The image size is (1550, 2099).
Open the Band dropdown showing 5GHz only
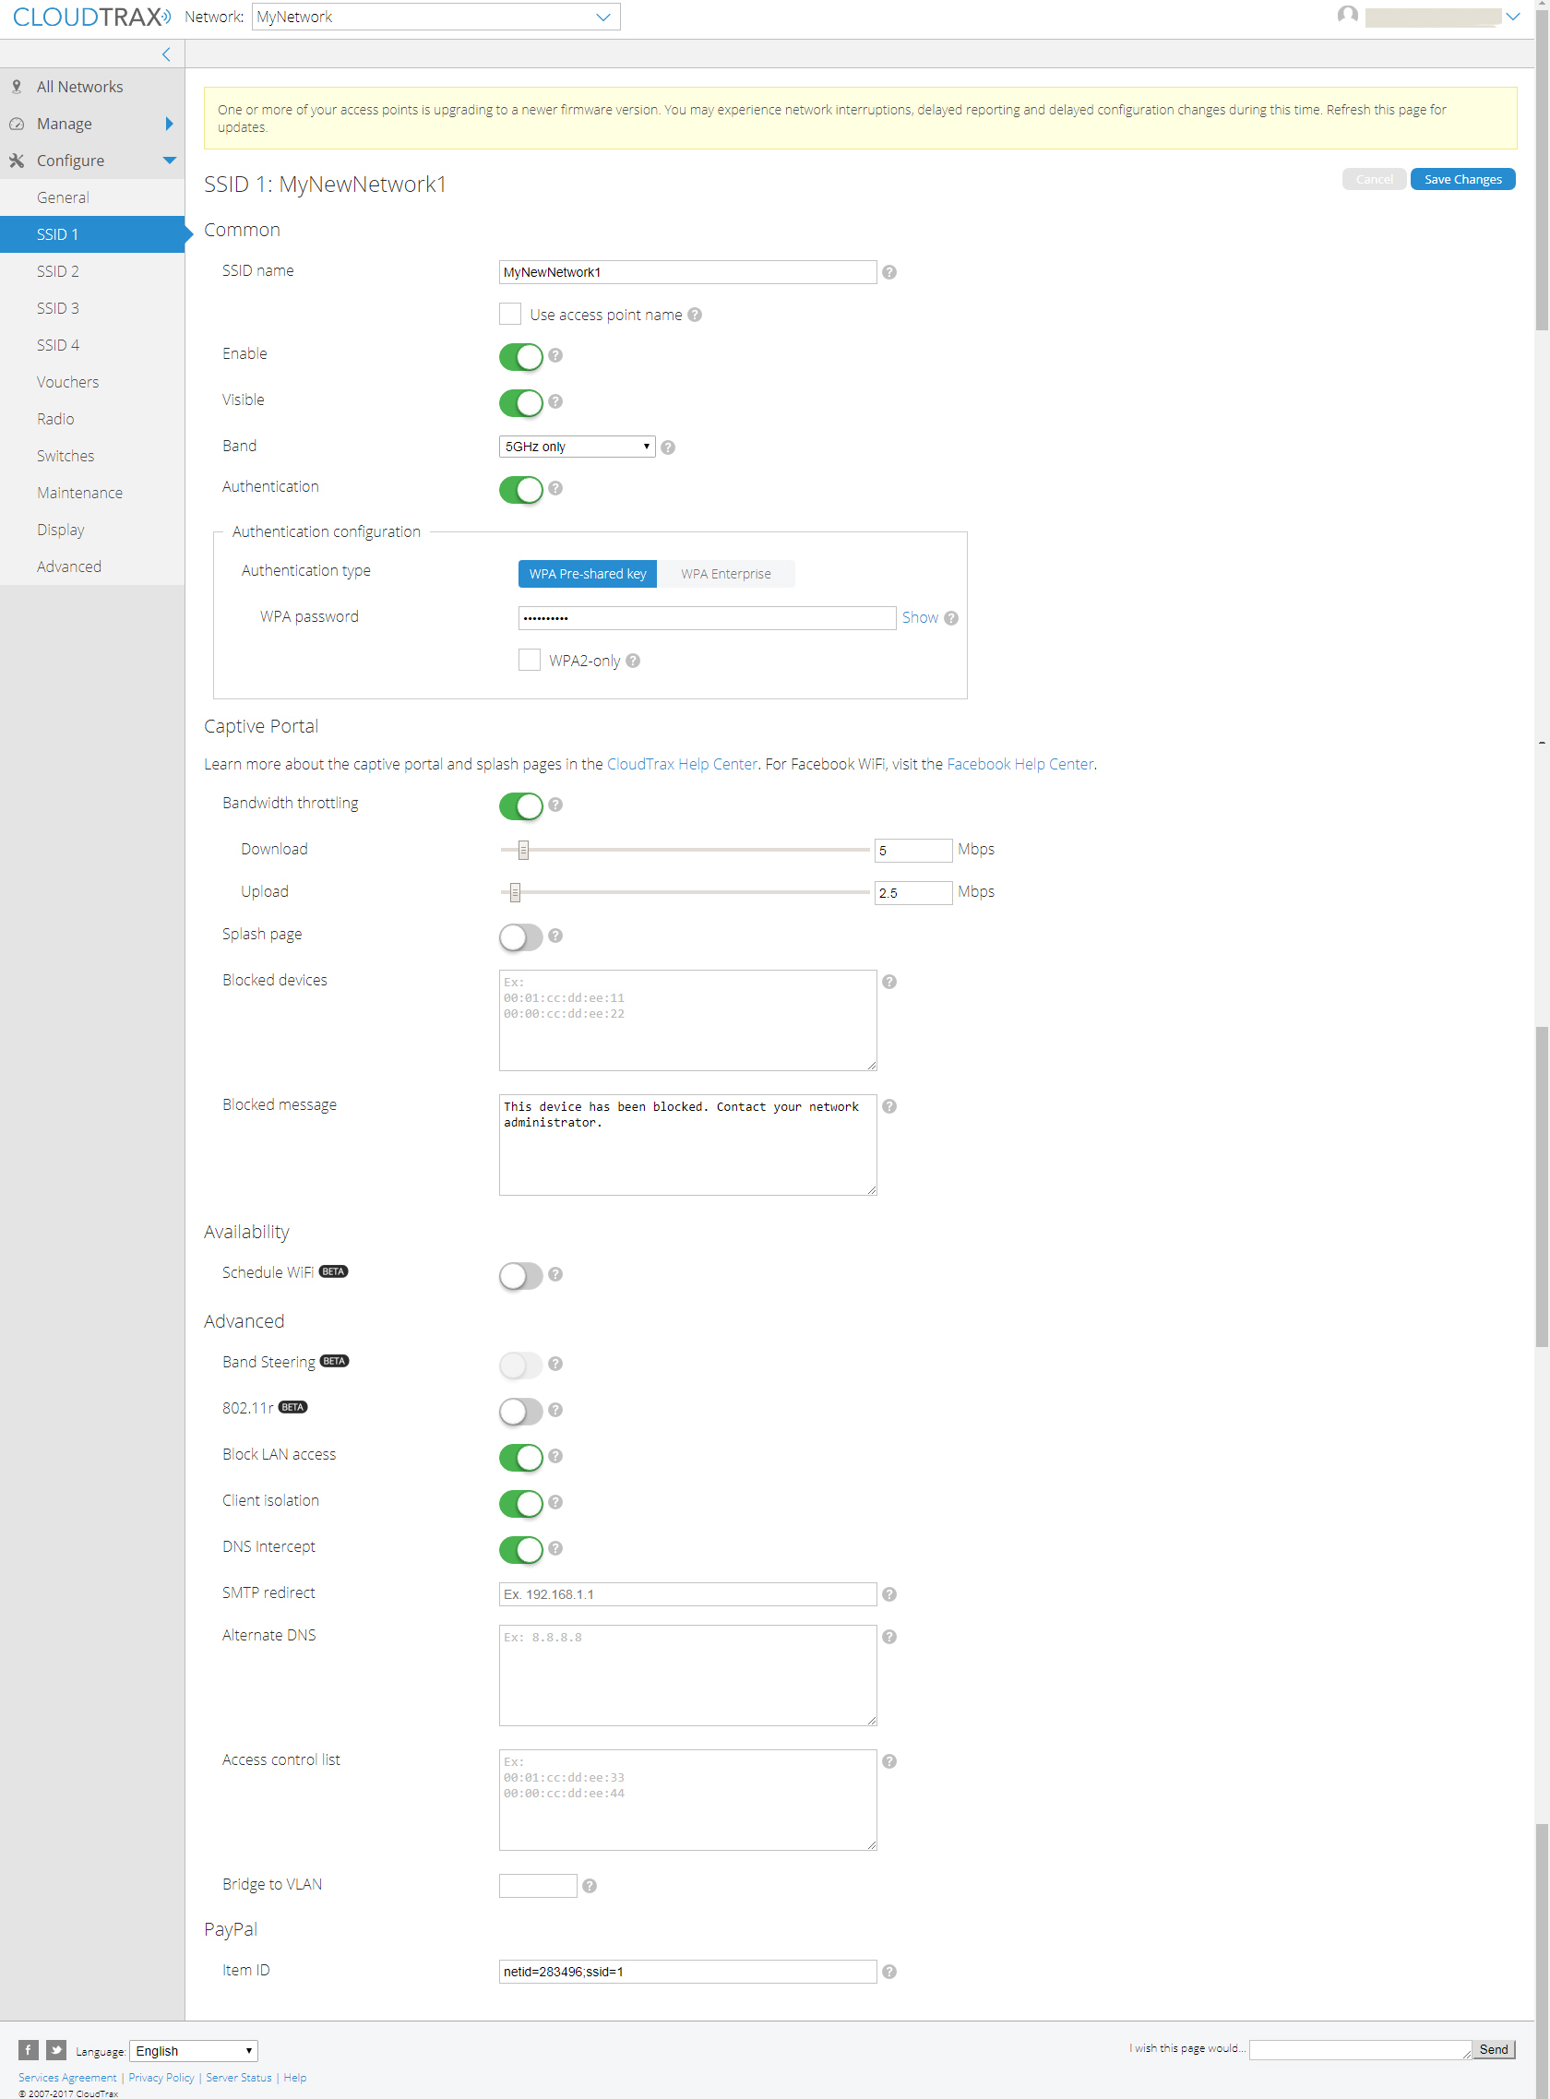(577, 447)
